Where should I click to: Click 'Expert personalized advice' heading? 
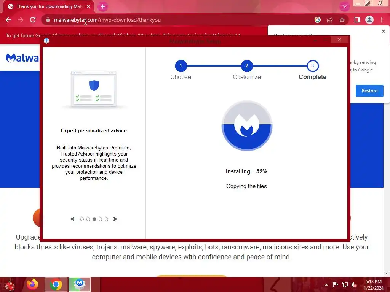click(94, 131)
